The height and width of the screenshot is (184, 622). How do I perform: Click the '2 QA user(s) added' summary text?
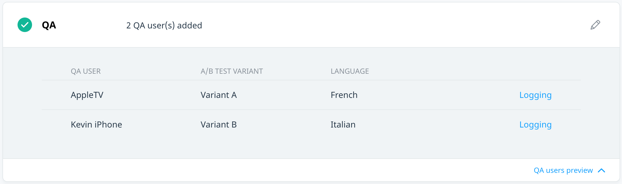point(164,25)
